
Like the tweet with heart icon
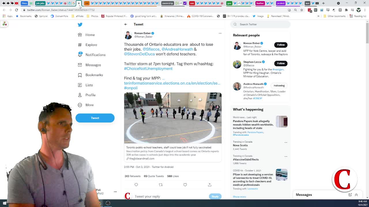point(185,185)
